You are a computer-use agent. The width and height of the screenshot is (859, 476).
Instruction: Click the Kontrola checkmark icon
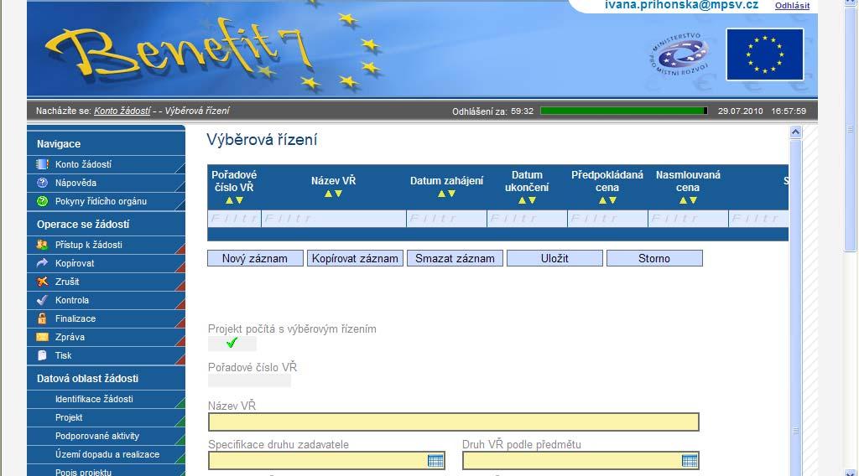(x=42, y=300)
